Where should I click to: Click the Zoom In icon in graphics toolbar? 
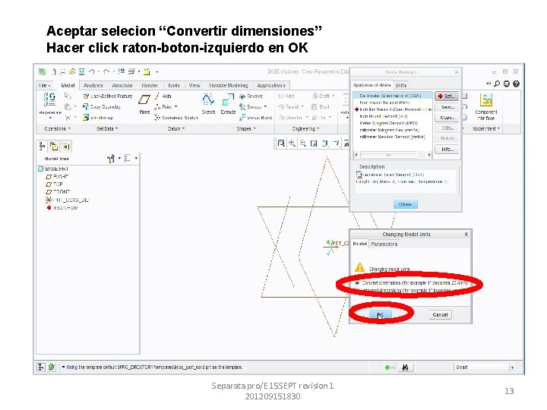tap(292, 143)
